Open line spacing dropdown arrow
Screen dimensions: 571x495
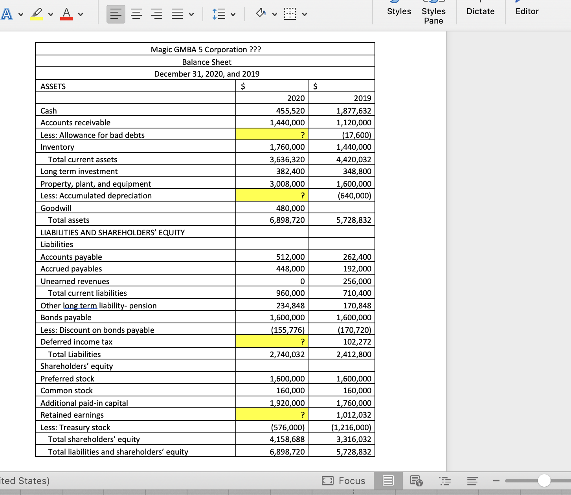pyautogui.click(x=233, y=15)
